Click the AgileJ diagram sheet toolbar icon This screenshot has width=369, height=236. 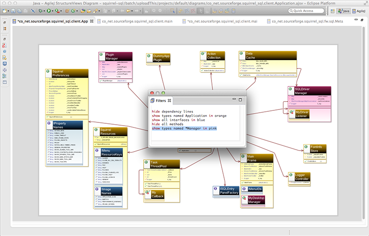[233, 11]
